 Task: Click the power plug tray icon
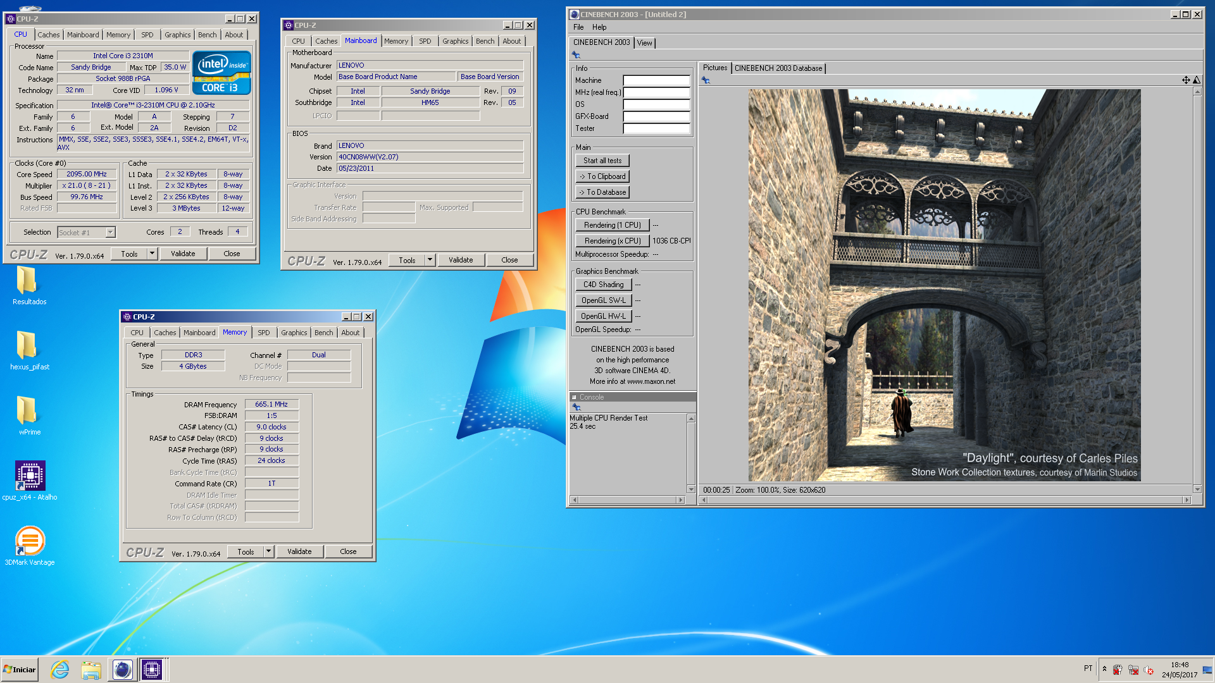coord(1118,670)
